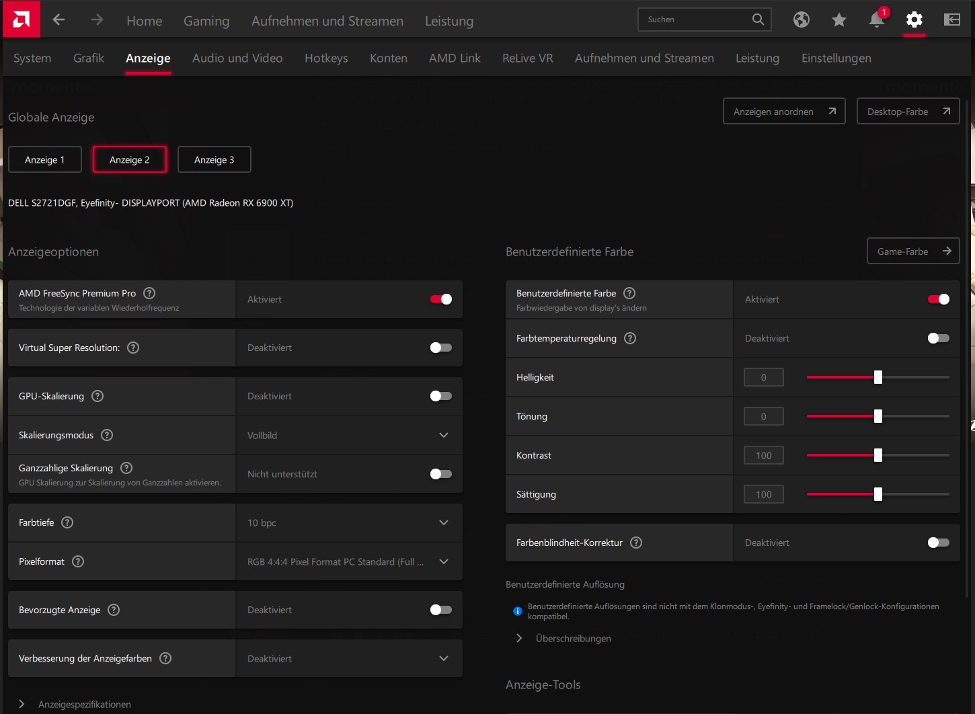This screenshot has width=975, height=714.
Task: Click help icon next to Farbtemperaturregelung
Action: coord(630,338)
